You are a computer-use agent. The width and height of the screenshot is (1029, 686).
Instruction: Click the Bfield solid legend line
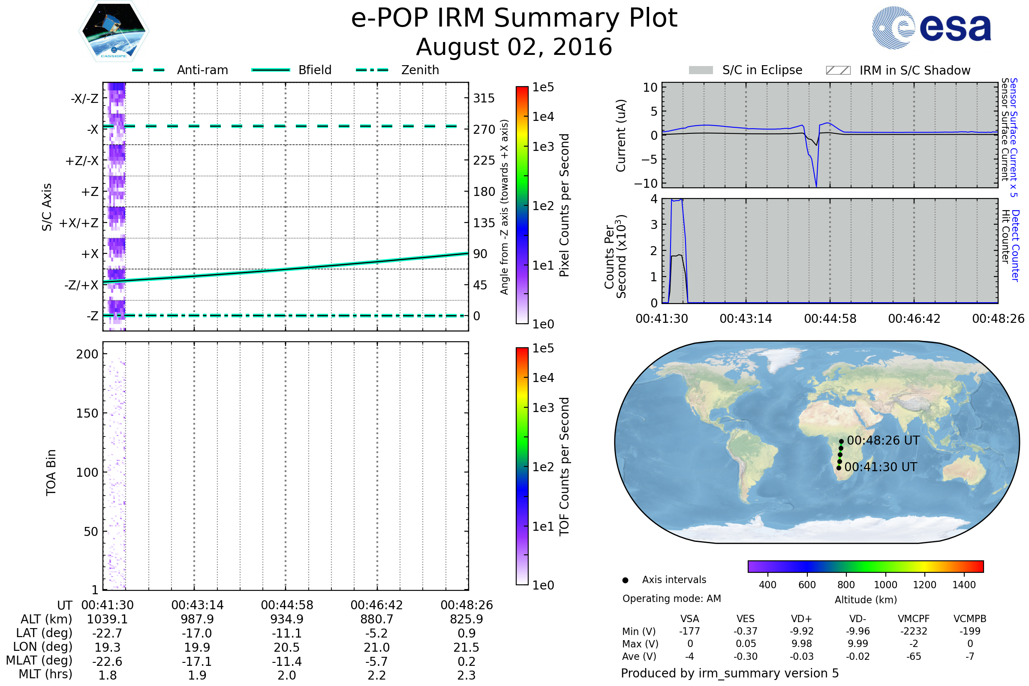(271, 70)
